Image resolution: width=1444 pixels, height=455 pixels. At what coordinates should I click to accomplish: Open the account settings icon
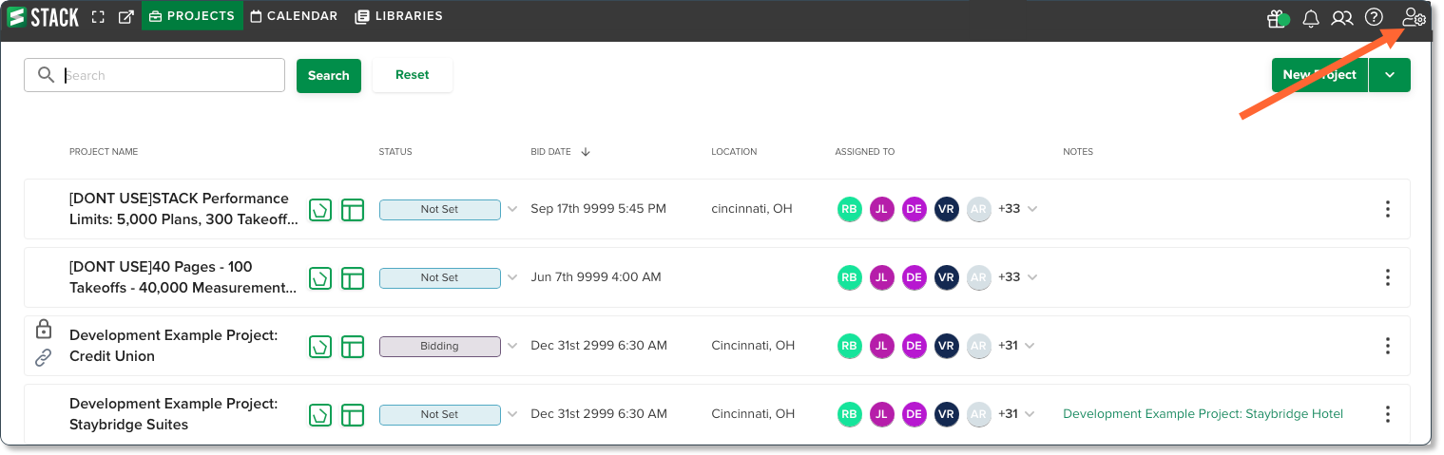click(x=1414, y=17)
